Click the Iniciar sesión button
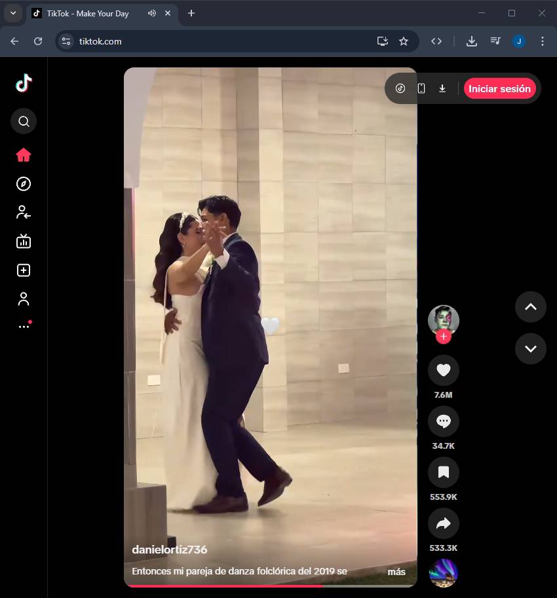This screenshot has width=557, height=598. 499,88
